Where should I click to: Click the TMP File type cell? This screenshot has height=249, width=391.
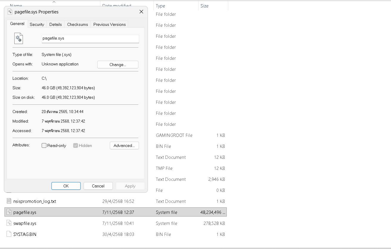(164, 168)
